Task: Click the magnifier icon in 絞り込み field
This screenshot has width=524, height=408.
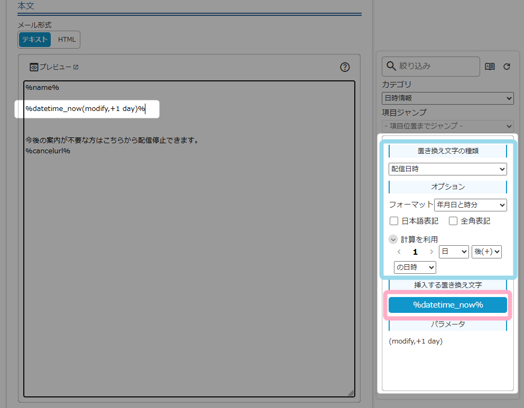Action: click(391, 66)
